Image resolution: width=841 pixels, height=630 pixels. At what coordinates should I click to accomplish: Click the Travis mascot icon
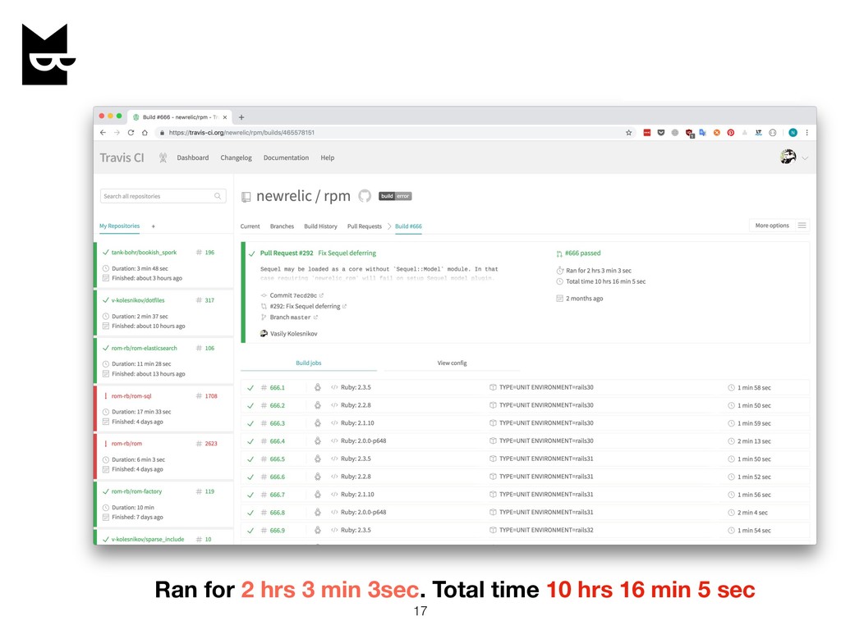coord(163,157)
